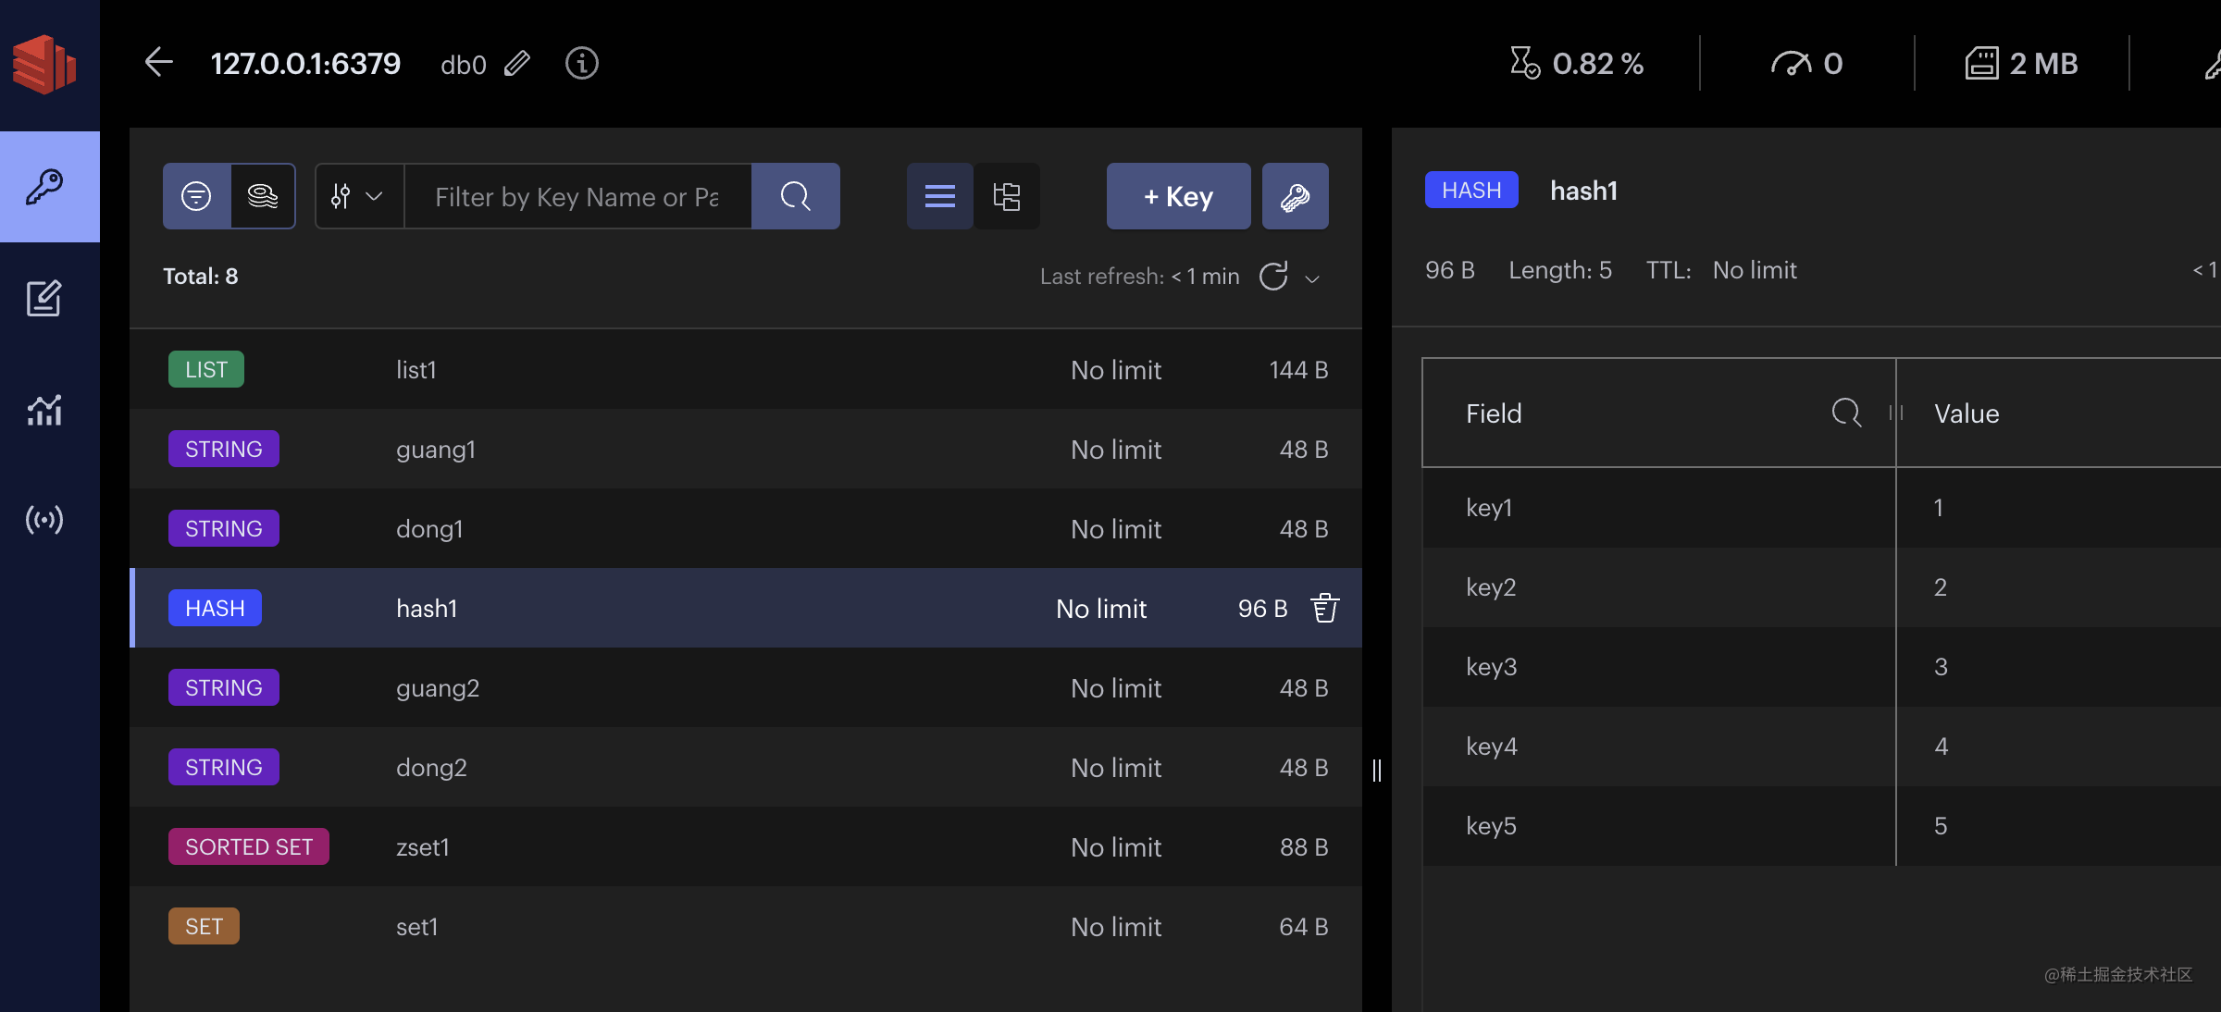The height and width of the screenshot is (1012, 2221).
Task: Expand auto-refresh options chevron
Action: 1312,278
